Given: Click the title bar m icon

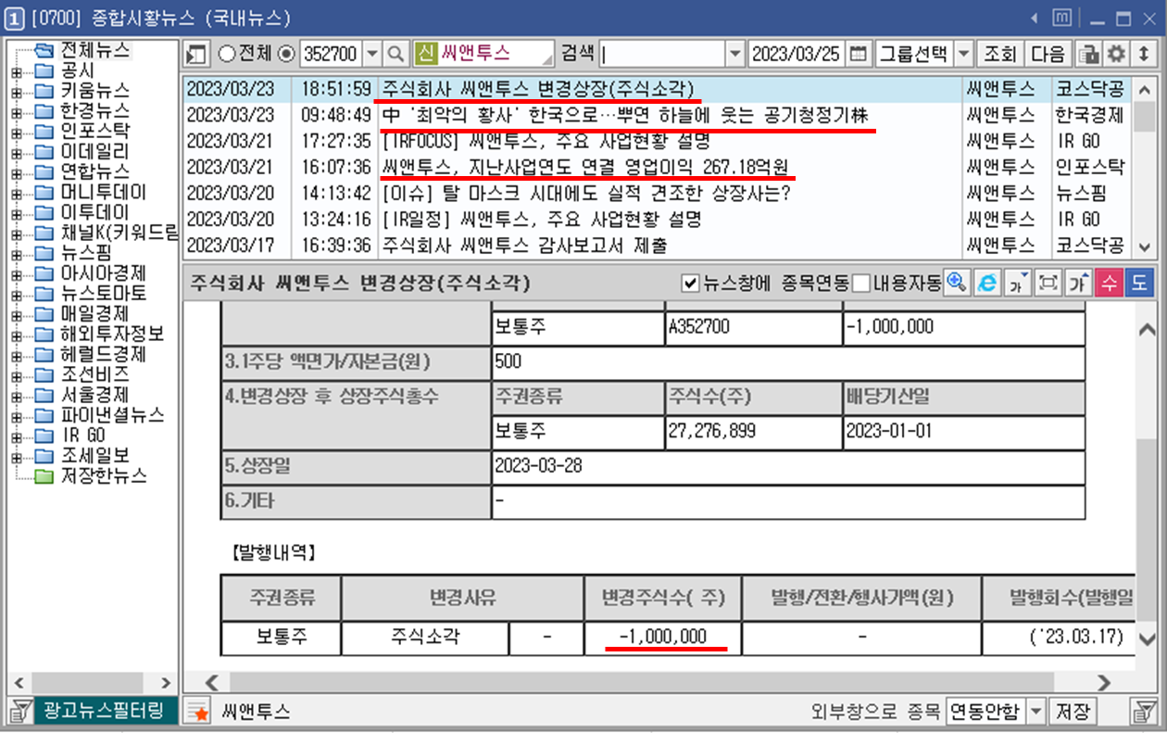Looking at the screenshot, I should tap(1063, 19).
